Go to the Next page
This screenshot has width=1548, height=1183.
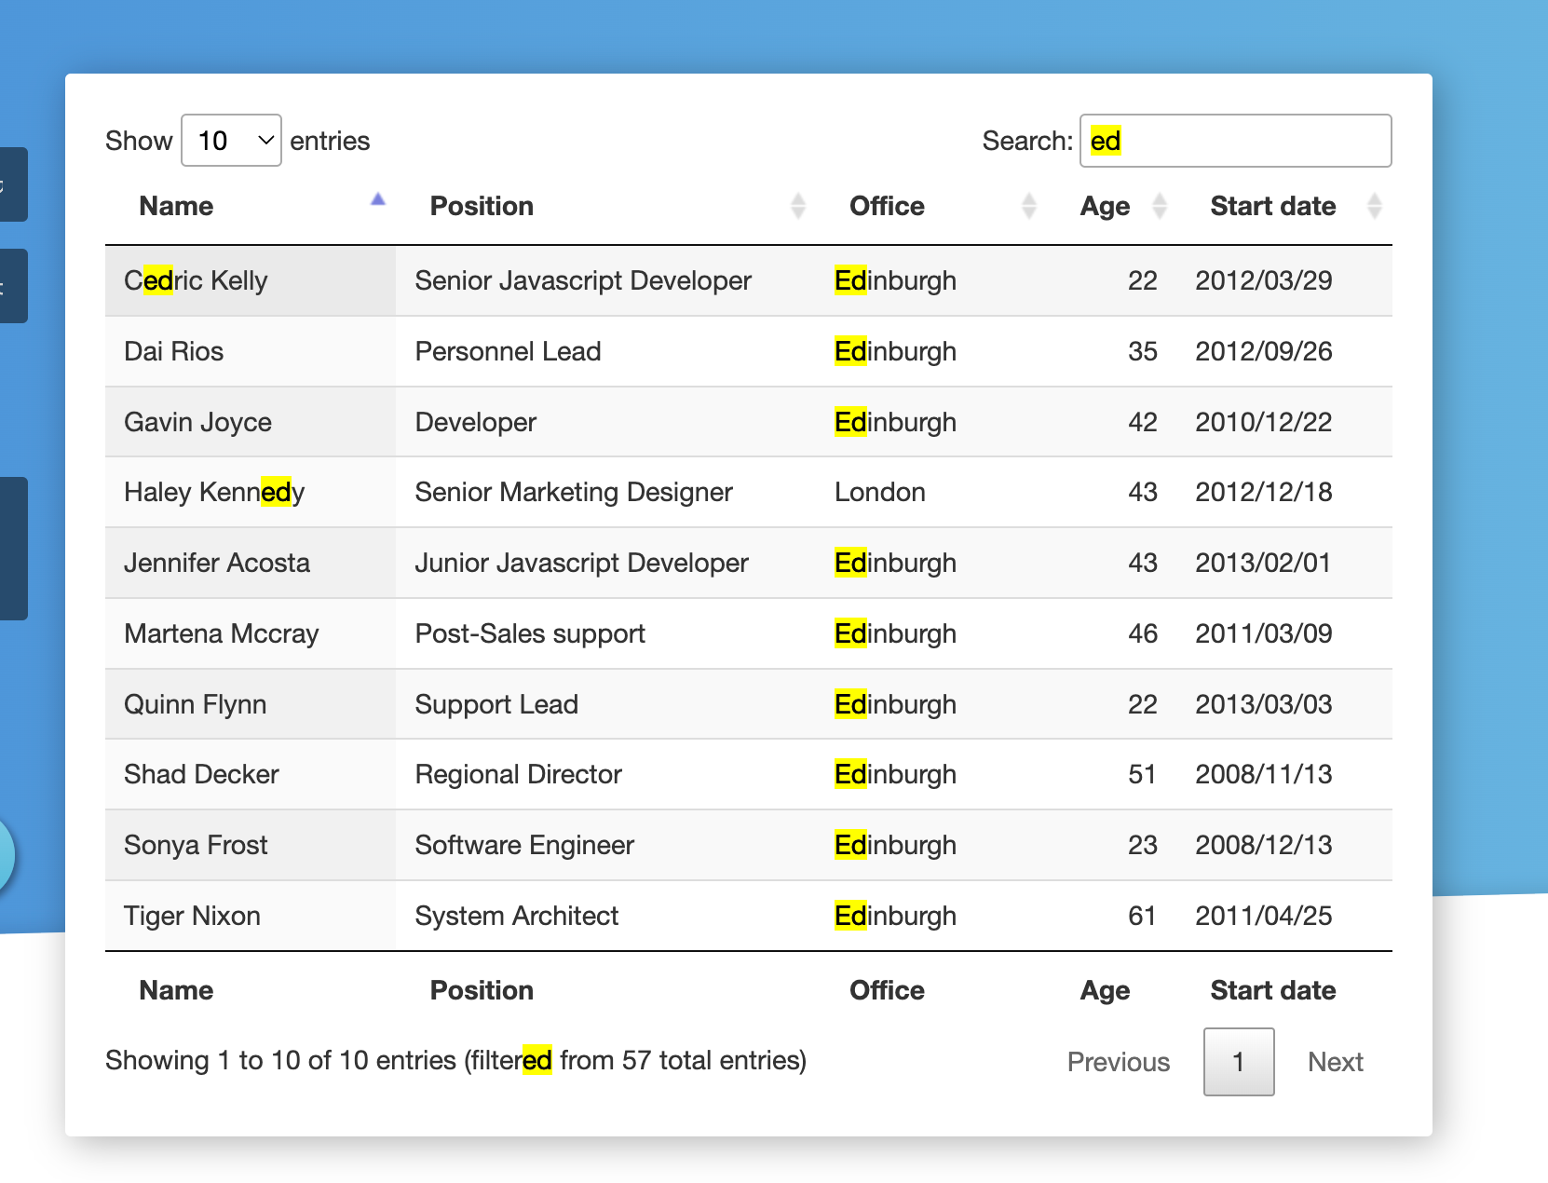tap(1336, 1062)
